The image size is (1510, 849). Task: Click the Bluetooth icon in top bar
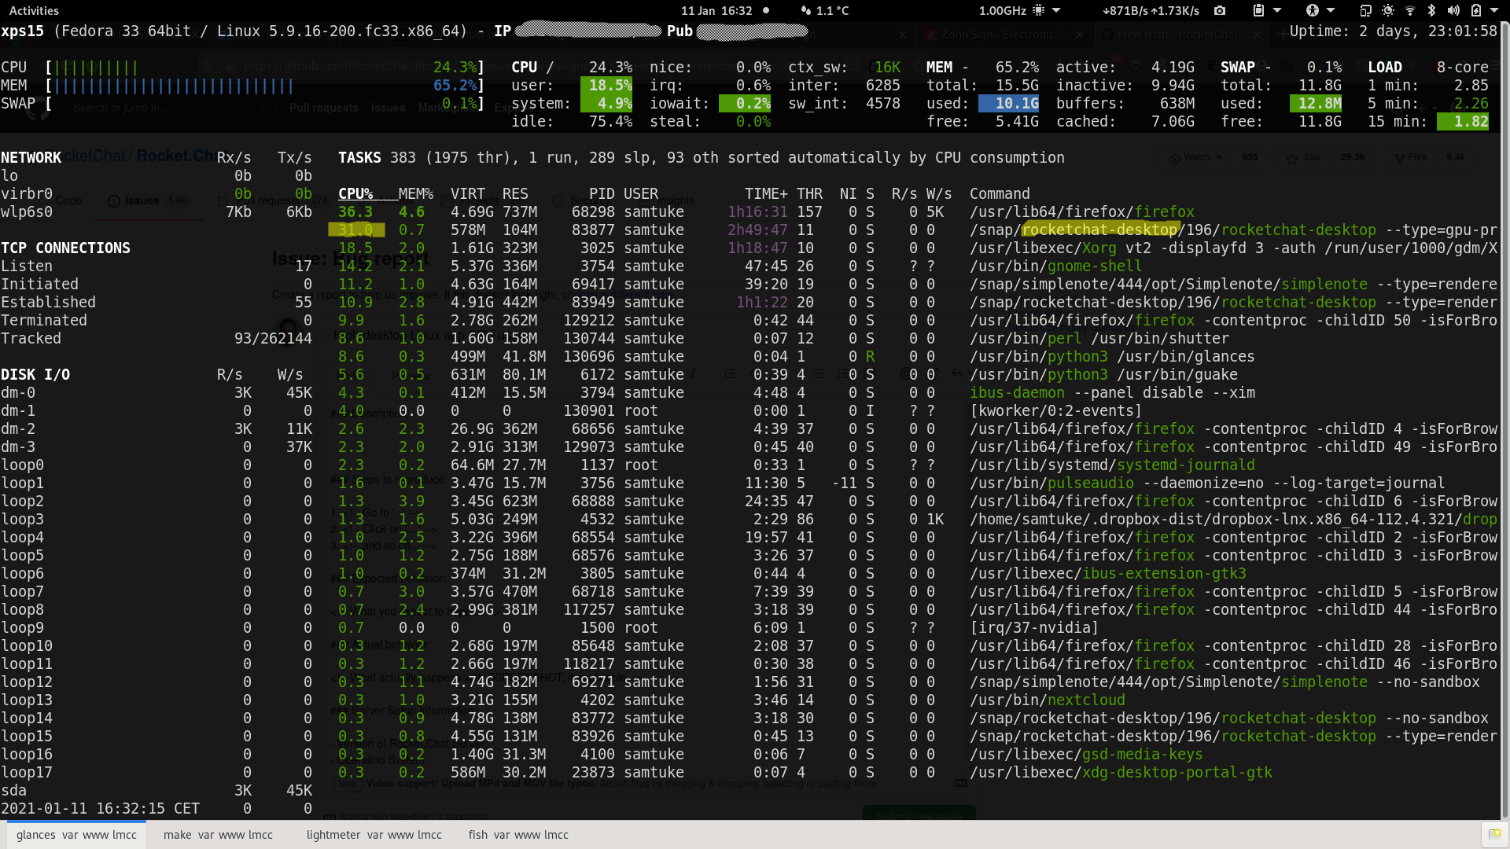(x=1432, y=10)
